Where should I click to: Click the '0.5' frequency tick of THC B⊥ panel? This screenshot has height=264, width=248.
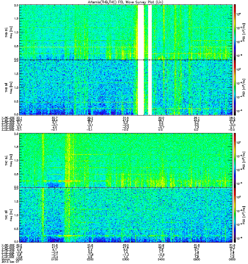16,174
